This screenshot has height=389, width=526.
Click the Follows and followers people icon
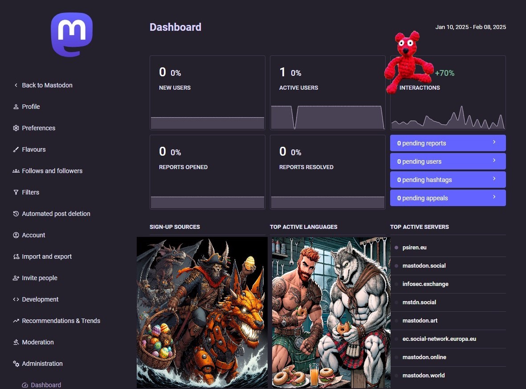(16, 171)
